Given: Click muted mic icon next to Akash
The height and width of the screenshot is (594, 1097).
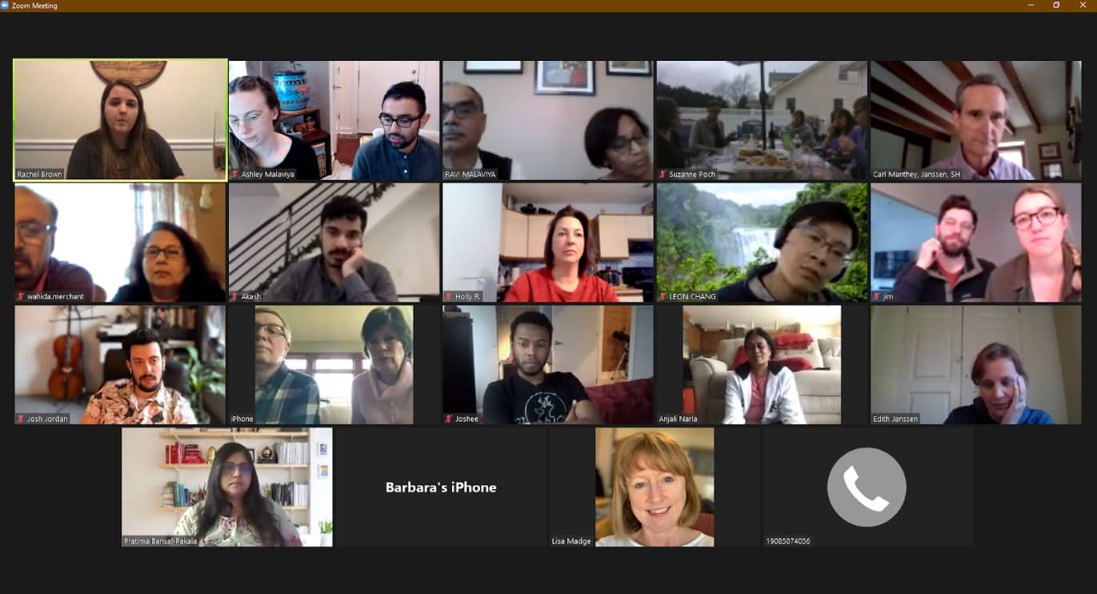Looking at the screenshot, I should pyautogui.click(x=235, y=296).
